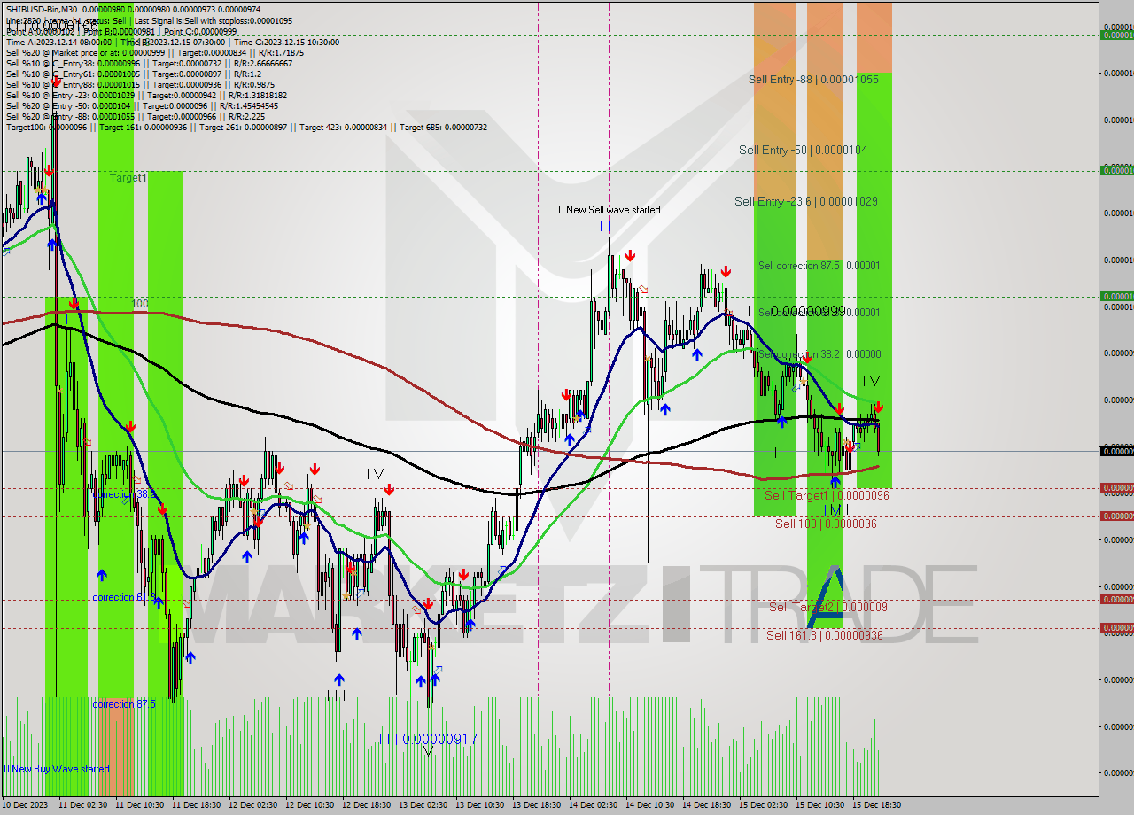Click the red arrow above the 14 Dec peak
The width and height of the screenshot is (1134, 815).
[629, 256]
